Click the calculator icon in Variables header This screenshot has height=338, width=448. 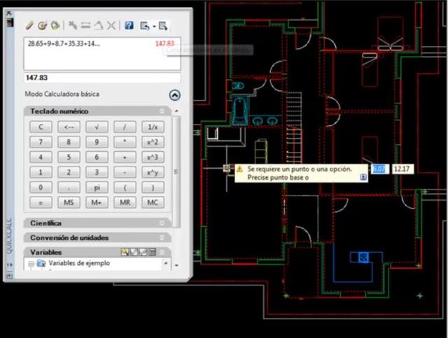click(x=152, y=252)
